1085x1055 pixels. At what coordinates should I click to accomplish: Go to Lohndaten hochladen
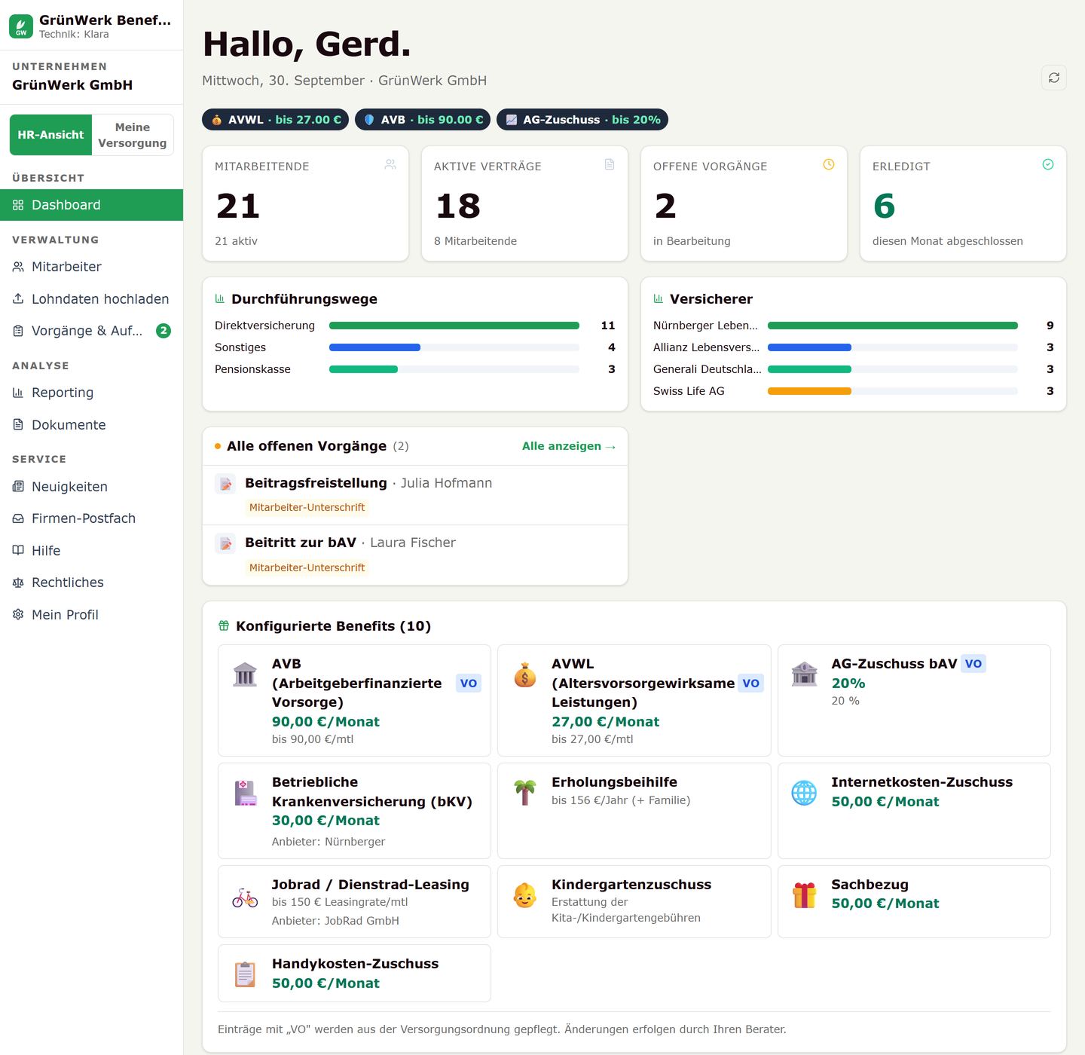91,299
